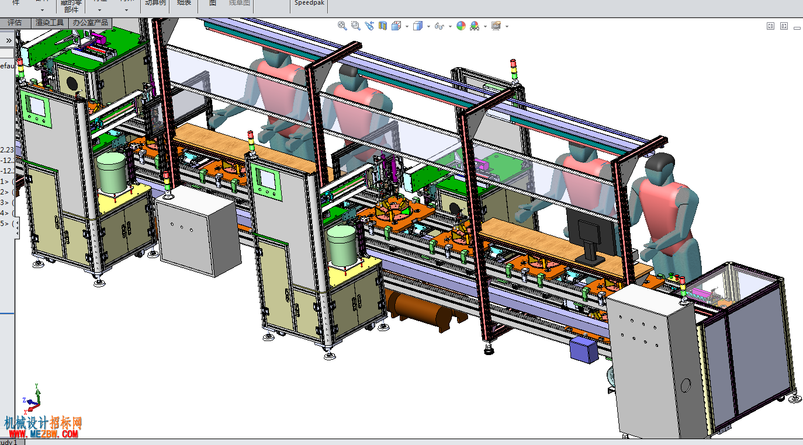Activate the Section View icon
The width and height of the screenshot is (803, 445).
tap(383, 26)
